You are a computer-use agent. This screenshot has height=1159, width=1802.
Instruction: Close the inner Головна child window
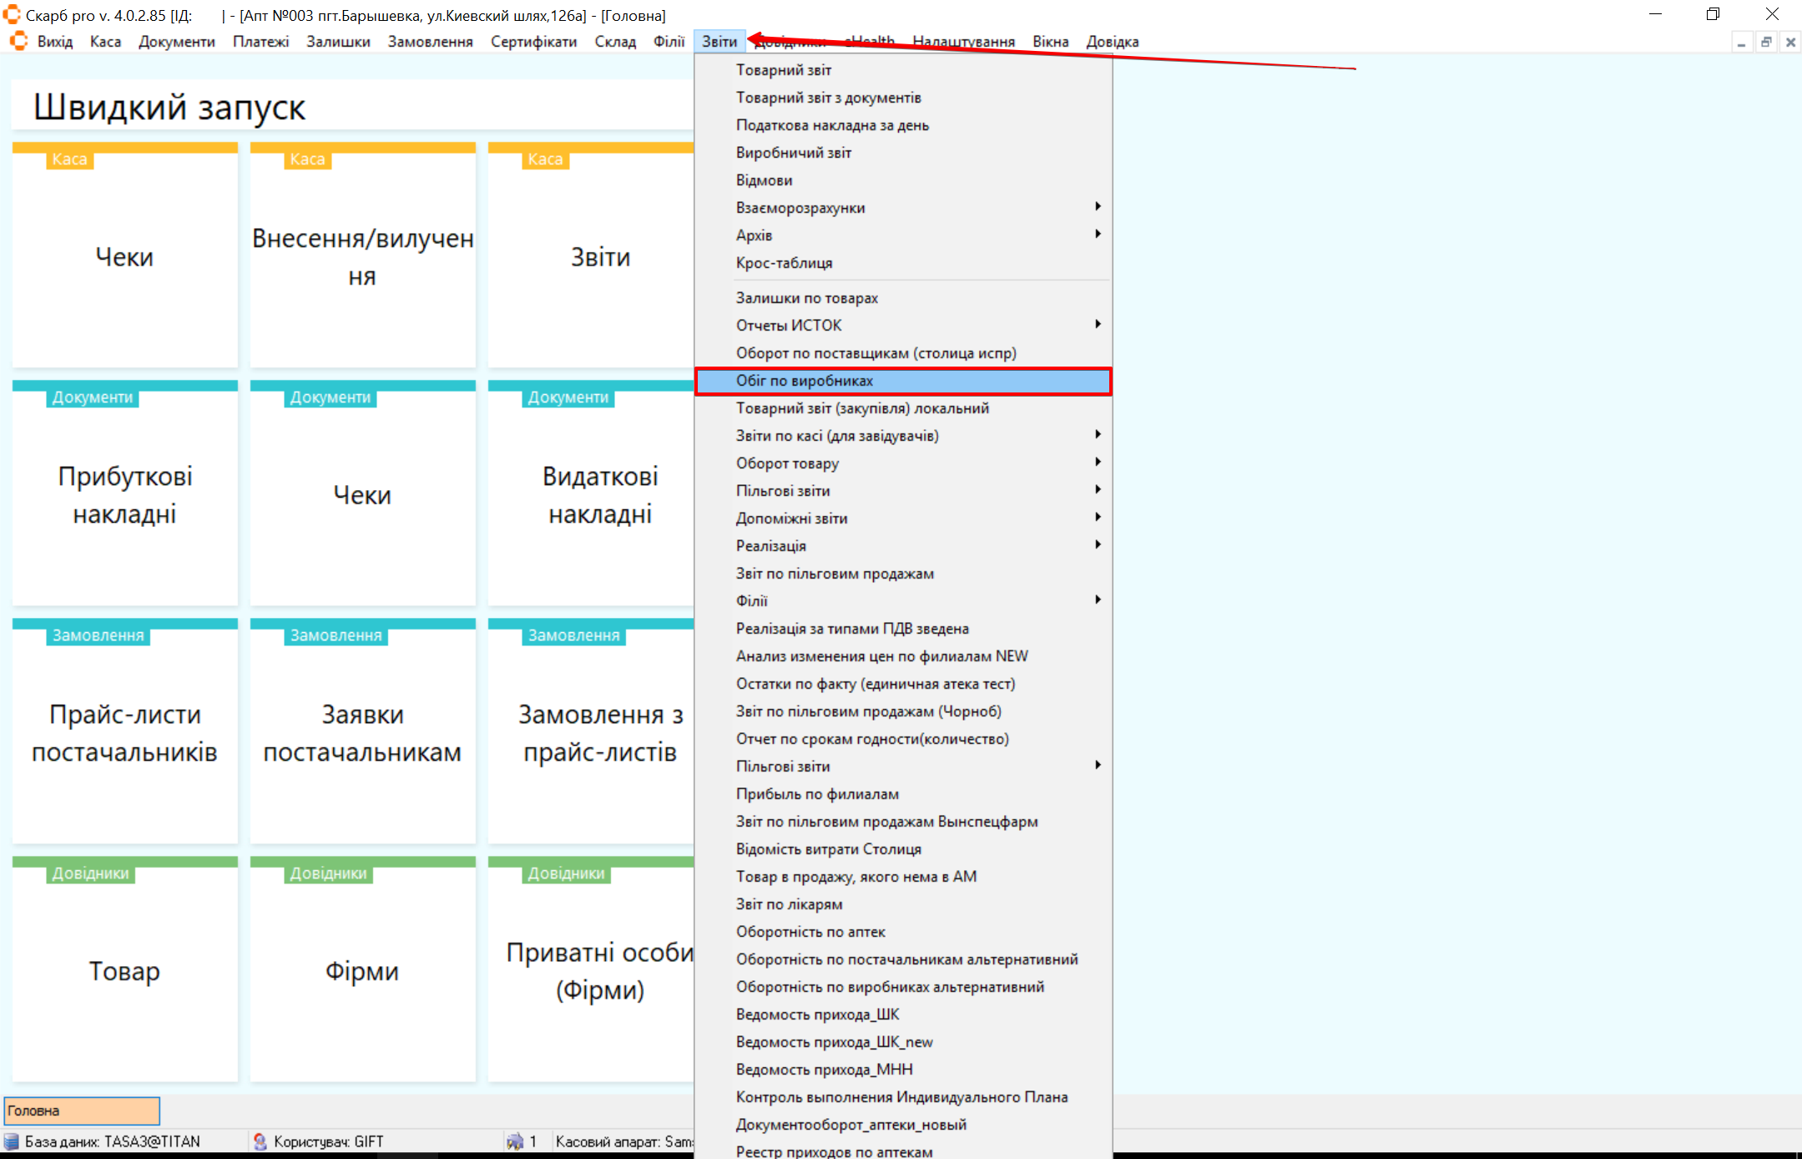tap(1790, 42)
